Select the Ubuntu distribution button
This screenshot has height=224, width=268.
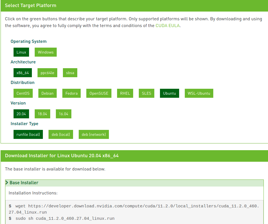[170, 93]
